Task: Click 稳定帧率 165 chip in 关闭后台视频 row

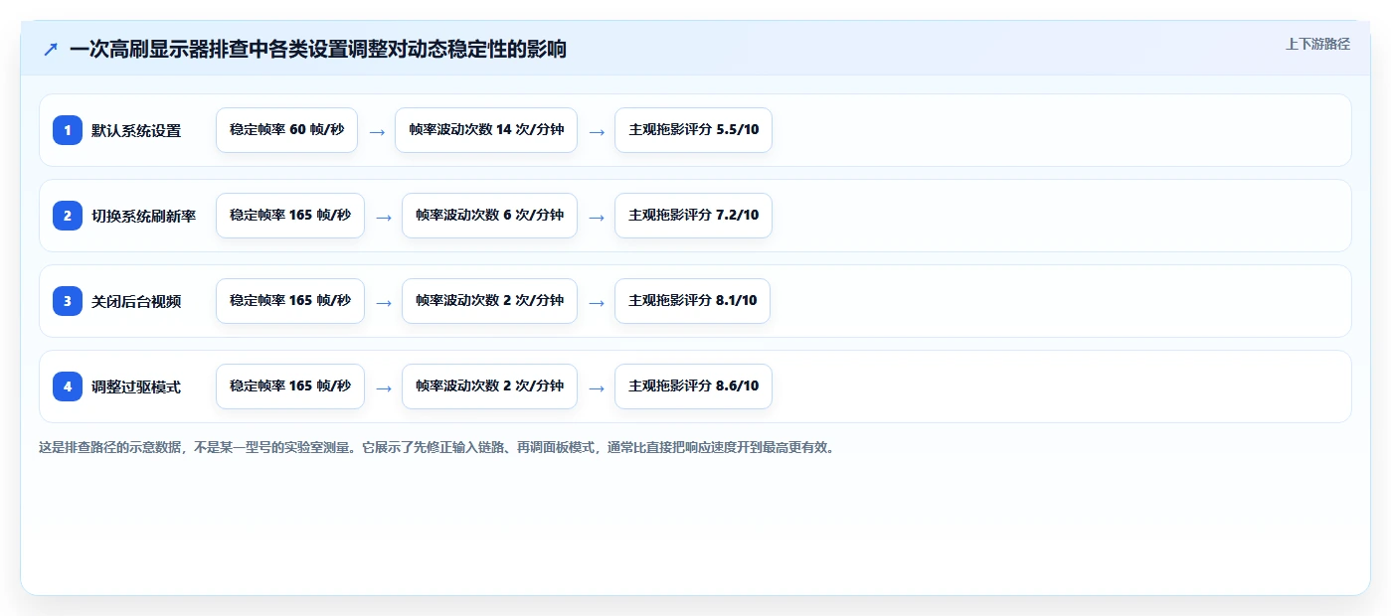Action: tap(290, 301)
